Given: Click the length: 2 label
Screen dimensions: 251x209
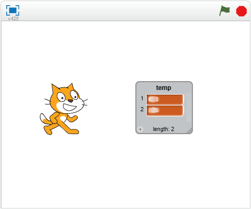Looking at the screenshot, I should tap(163, 129).
